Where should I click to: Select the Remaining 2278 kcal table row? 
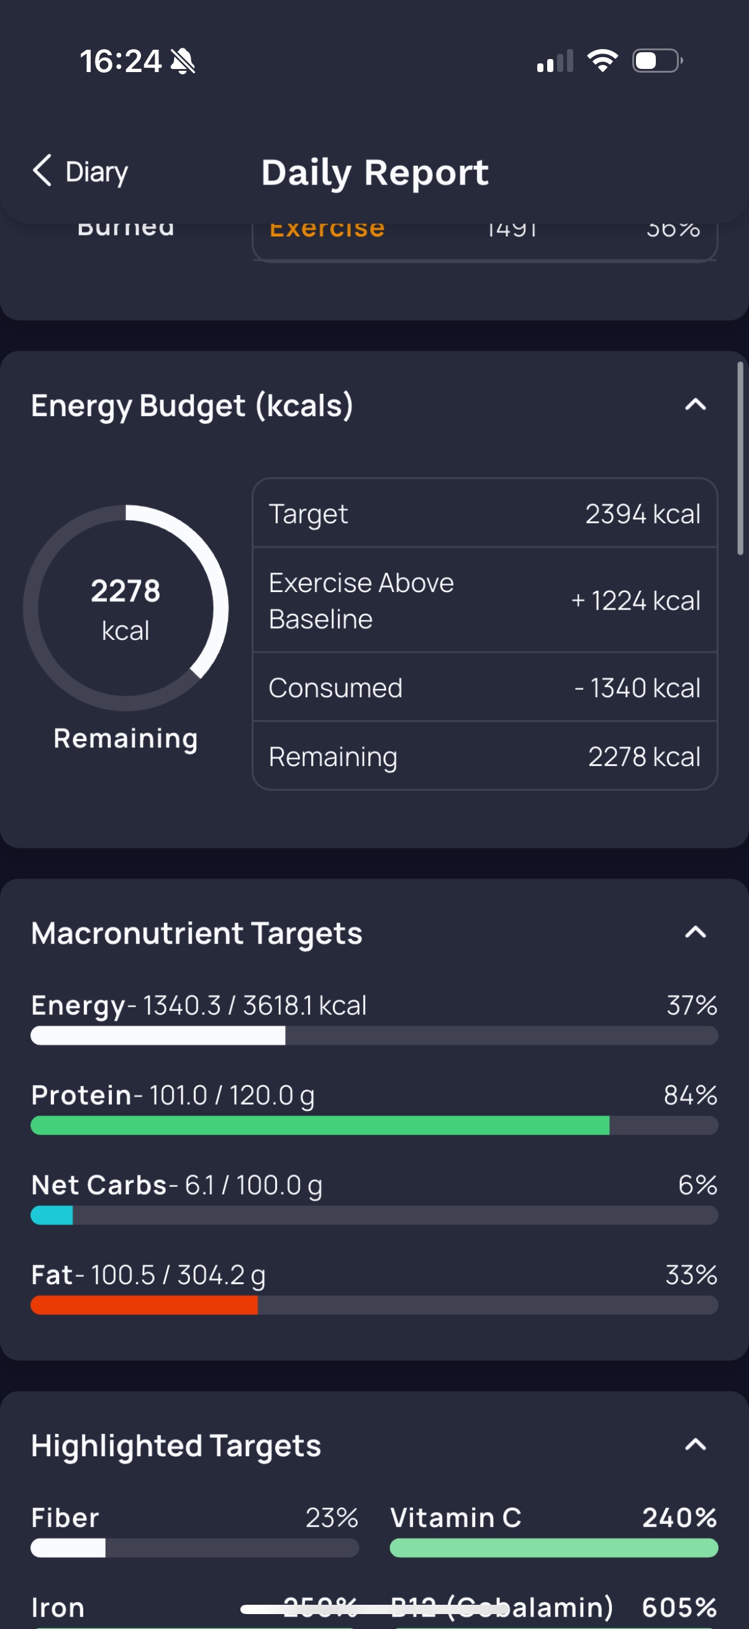[485, 756]
